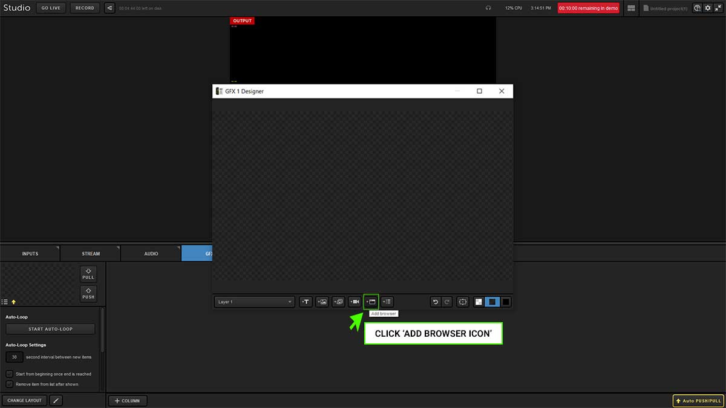726x408 pixels.
Task: Enable Remove item from list after shown
Action: 9,384
